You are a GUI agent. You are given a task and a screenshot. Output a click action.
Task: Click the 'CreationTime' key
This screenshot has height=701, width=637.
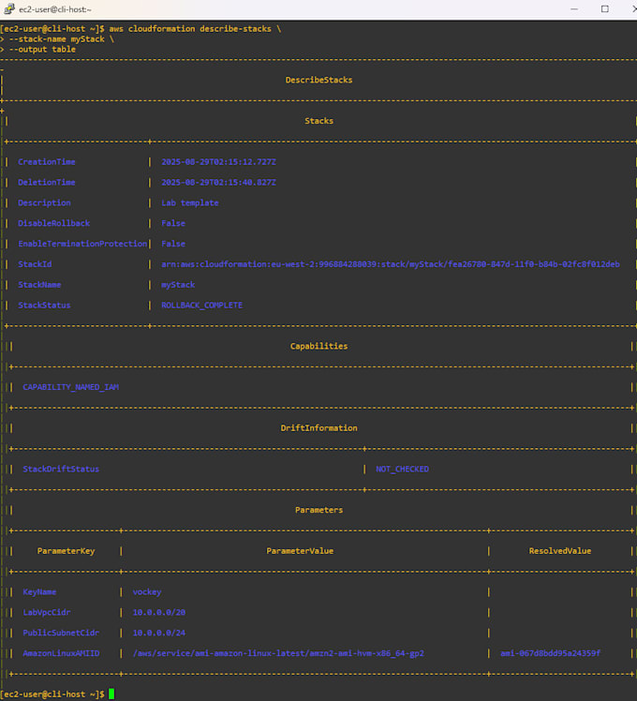(47, 162)
